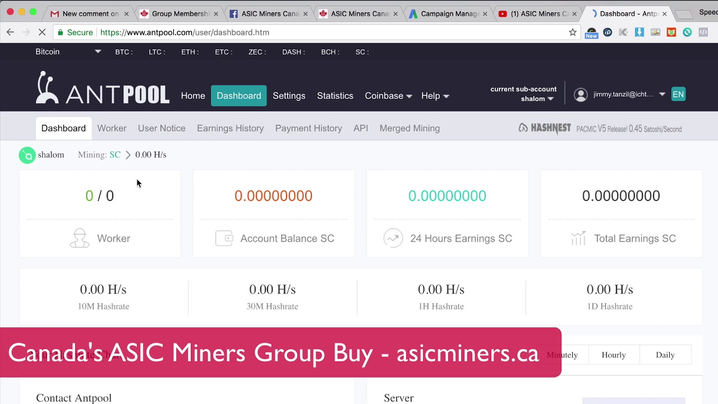Click the Dashboard button in main navigation
The height and width of the screenshot is (404, 718).
point(239,96)
